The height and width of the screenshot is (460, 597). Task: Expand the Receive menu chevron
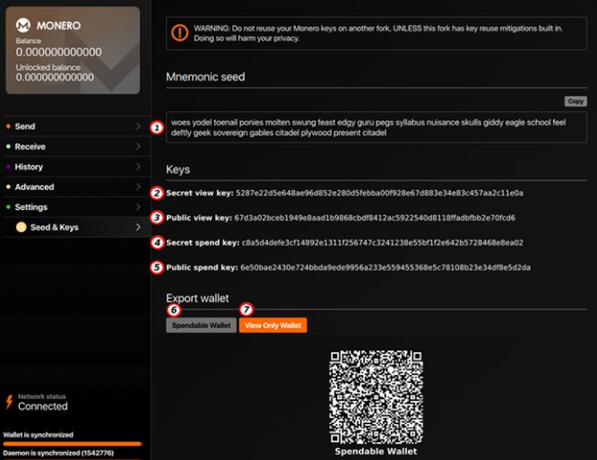137,147
